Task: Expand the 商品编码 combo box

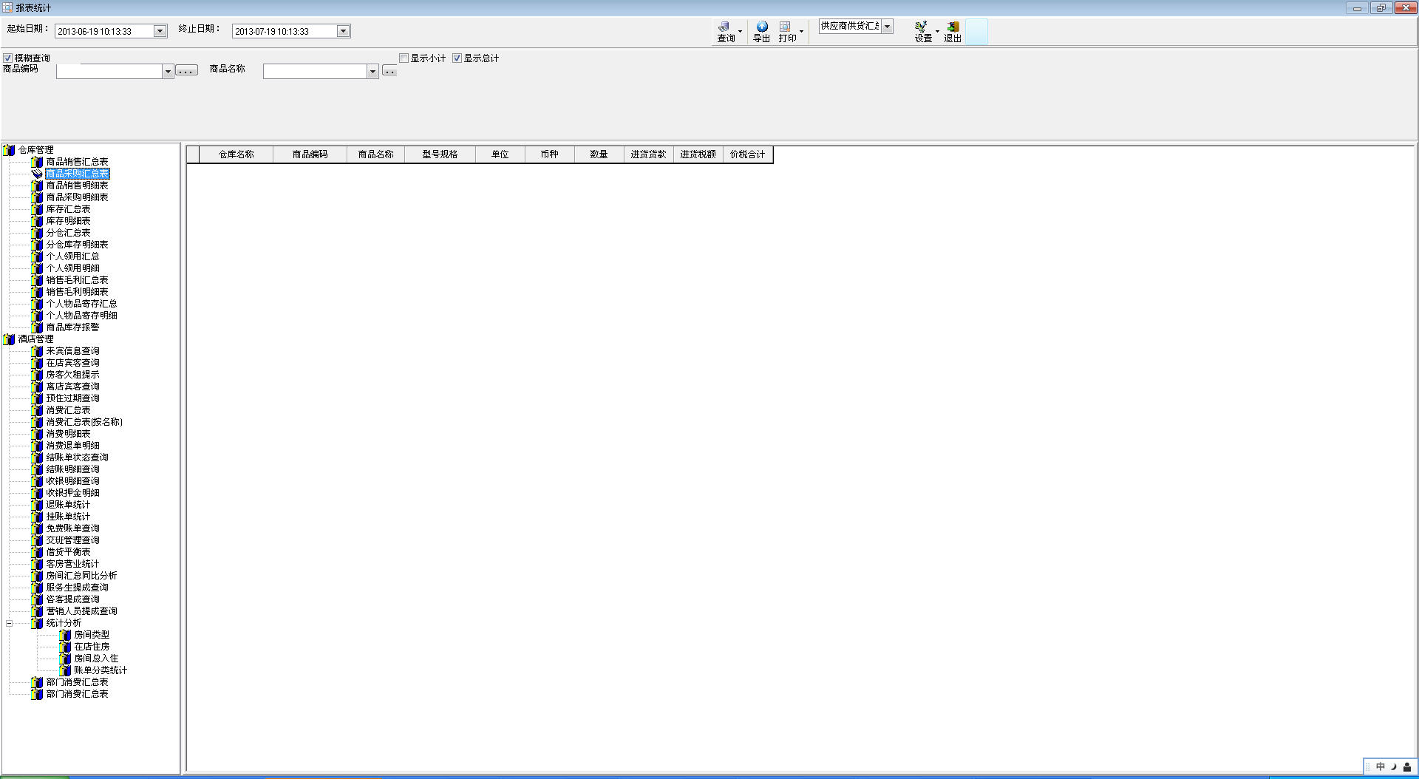Action: click(168, 72)
